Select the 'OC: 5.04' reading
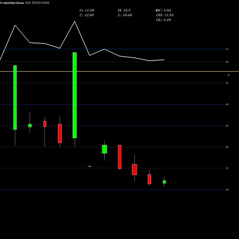239x239 pixels. [163, 11]
